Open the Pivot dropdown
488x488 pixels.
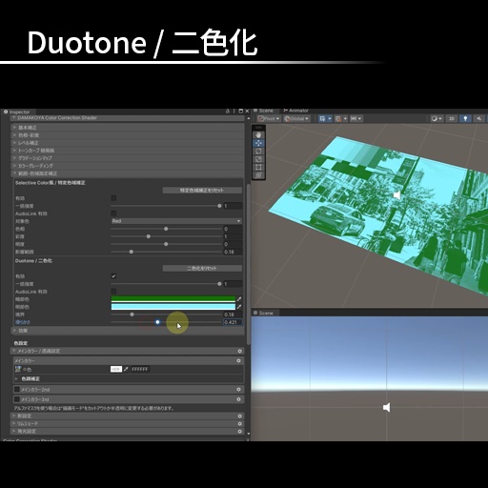click(269, 118)
